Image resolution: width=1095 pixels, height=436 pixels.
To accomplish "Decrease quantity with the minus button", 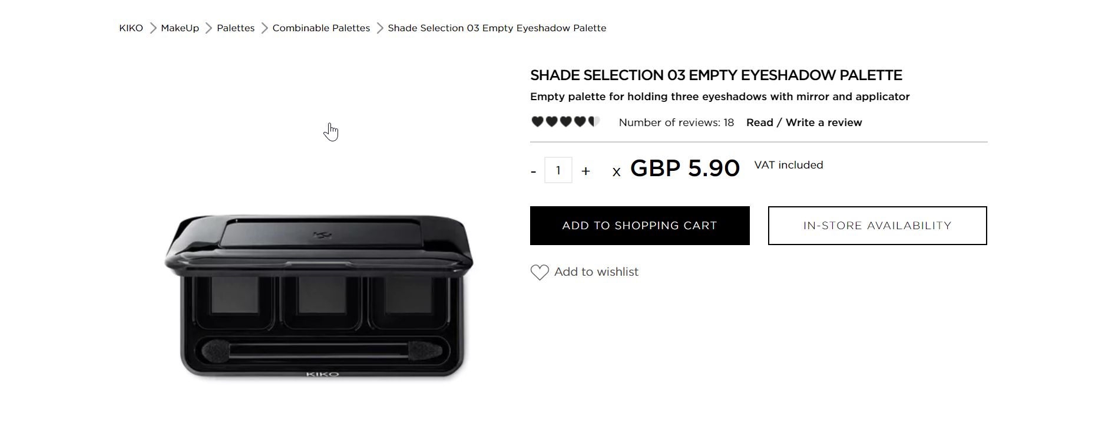I will (x=534, y=171).
